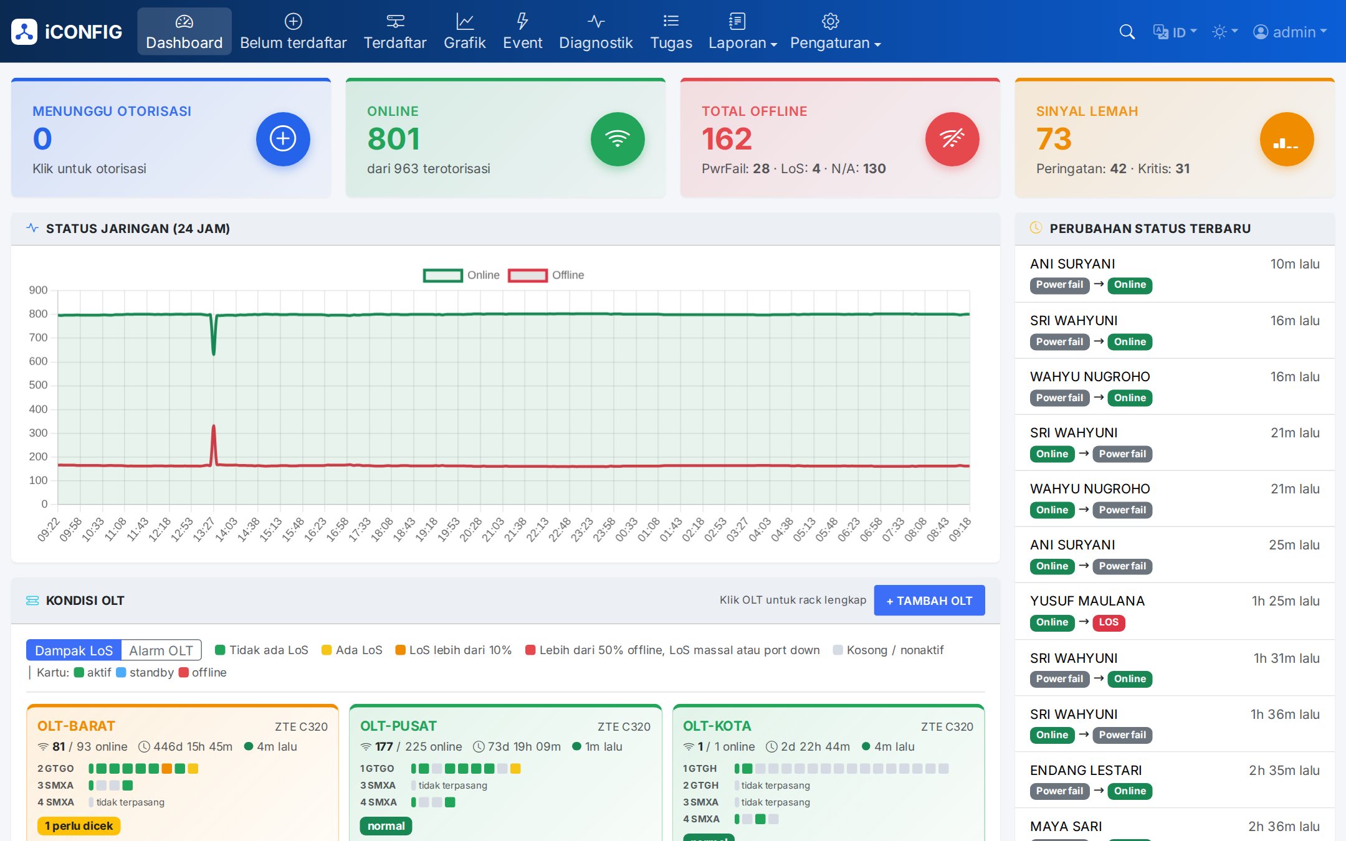The image size is (1346, 841).
Task: Open the Terdaftar page
Action: pyautogui.click(x=395, y=31)
